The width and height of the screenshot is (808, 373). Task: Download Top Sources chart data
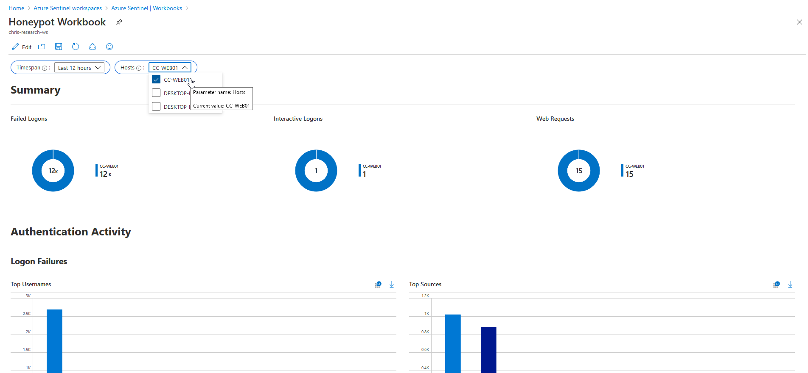click(x=790, y=285)
